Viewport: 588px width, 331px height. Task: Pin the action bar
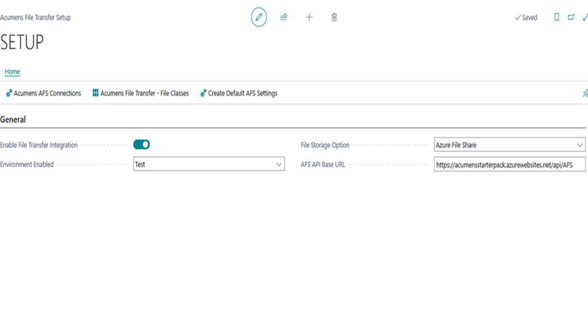[x=585, y=93]
